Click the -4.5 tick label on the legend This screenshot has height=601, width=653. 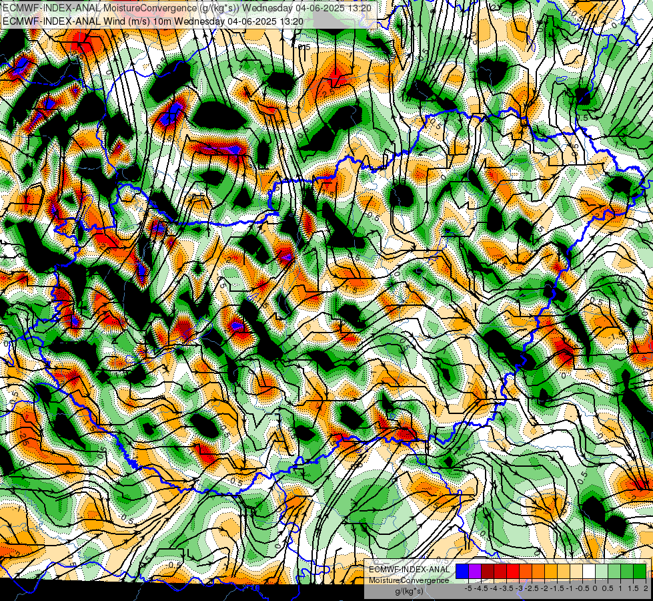pos(481,588)
